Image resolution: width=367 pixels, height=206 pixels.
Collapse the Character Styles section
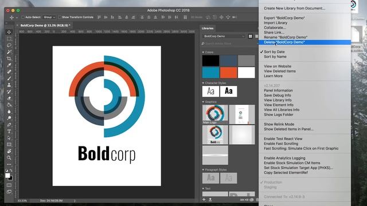[x=203, y=83]
